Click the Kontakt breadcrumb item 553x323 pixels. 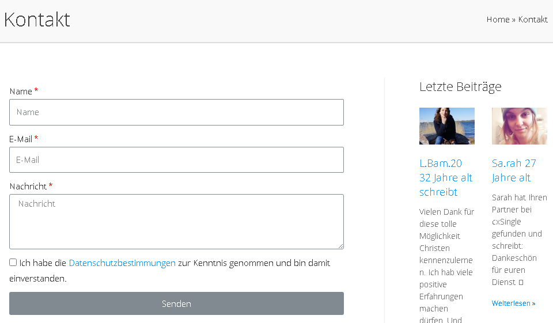[x=533, y=20]
